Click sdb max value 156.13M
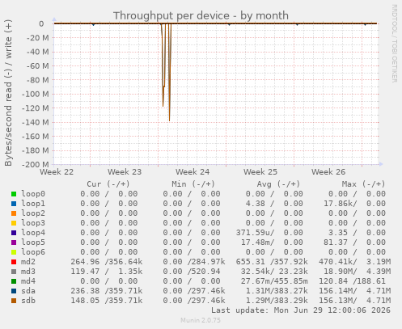This screenshot has width=402, height=329. 338,301
